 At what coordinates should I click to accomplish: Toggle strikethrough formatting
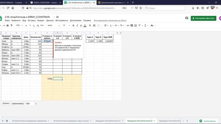[81, 25]
